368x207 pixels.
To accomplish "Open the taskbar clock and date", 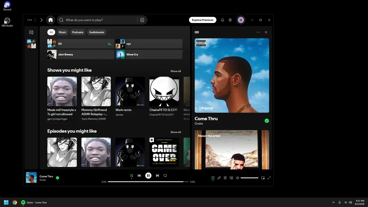I will point(360,202).
